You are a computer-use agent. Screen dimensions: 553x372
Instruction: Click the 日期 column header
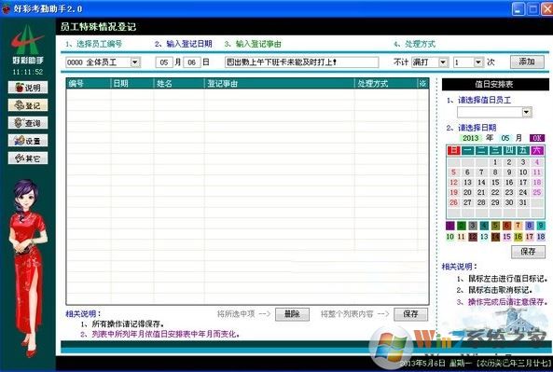point(132,84)
